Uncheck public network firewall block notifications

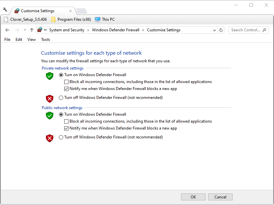pyautogui.click(x=66, y=128)
